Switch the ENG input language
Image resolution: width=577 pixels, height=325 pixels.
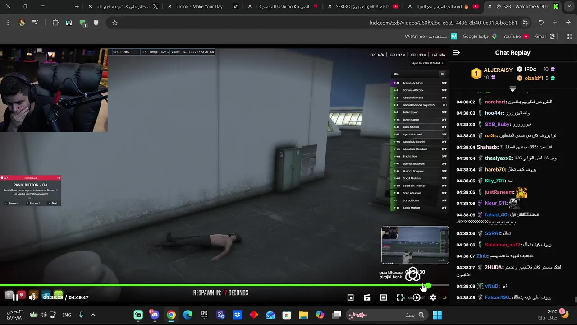[67, 315]
